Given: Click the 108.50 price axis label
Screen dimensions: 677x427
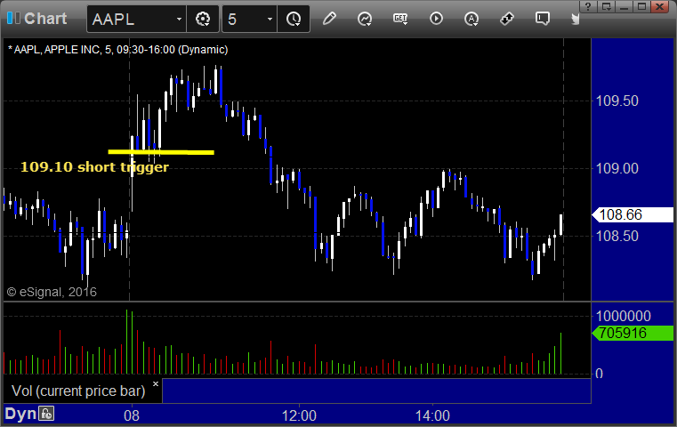Looking at the screenshot, I should pyautogui.click(x=617, y=236).
